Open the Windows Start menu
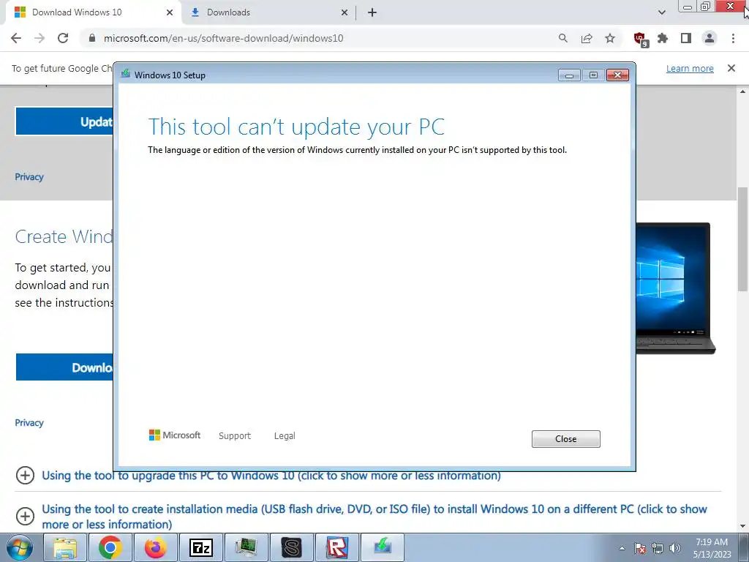This screenshot has width=749, height=562. tap(20, 547)
